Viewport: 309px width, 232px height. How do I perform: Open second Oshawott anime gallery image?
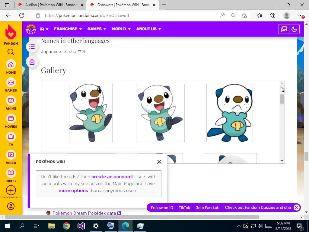[x=160, y=113]
